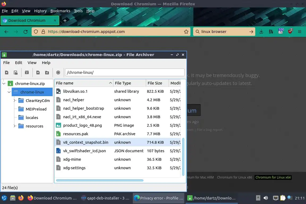The width and height of the screenshot is (306, 204).
Task: Click New archive icon in File Archiver toolbar
Action: click(7, 73)
